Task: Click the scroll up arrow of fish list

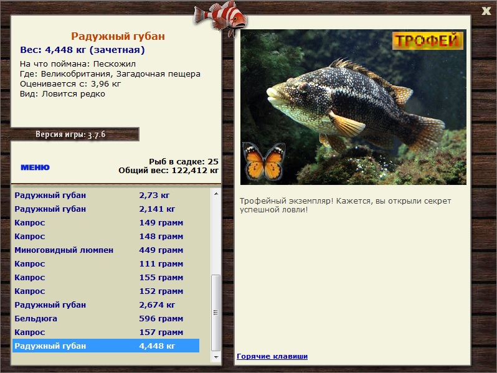Action: point(216,194)
